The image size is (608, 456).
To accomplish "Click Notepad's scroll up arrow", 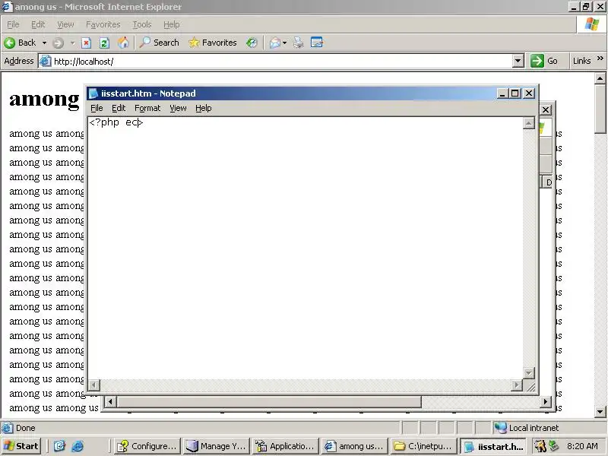I will [528, 124].
